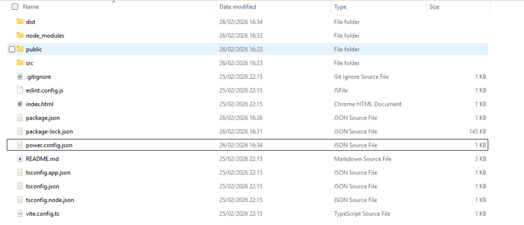524x225 pixels.
Task: Select the package.json file name
Action: (43, 118)
